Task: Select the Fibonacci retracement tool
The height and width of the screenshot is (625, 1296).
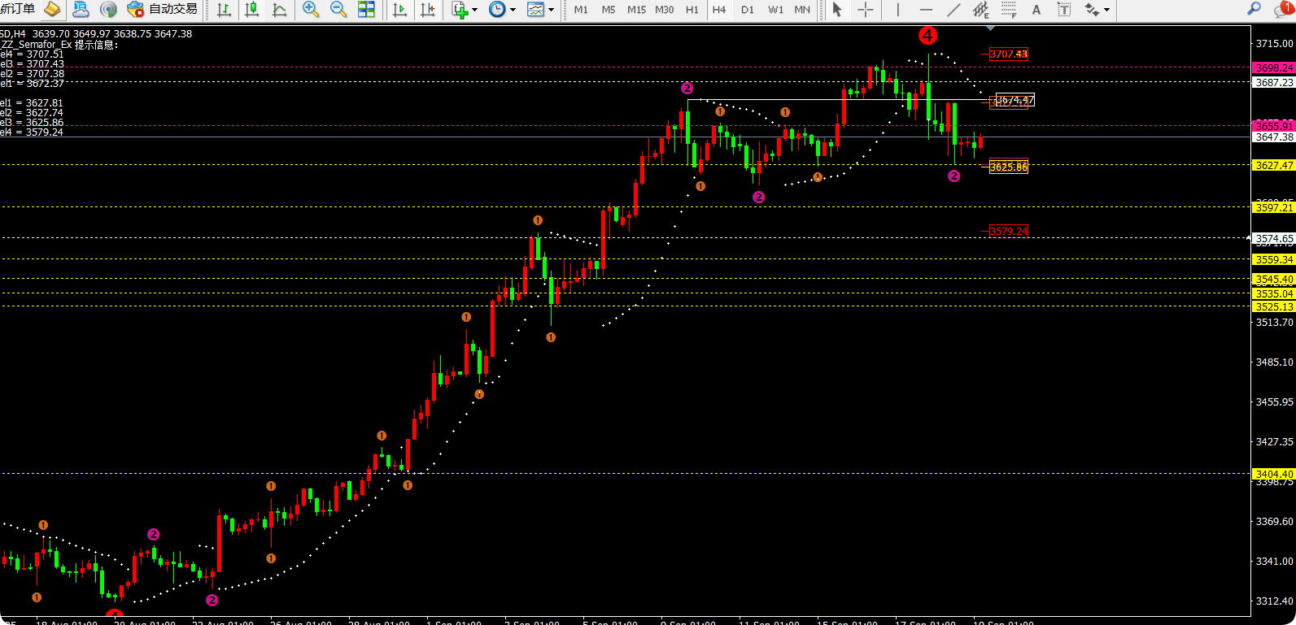Action: [x=1009, y=10]
